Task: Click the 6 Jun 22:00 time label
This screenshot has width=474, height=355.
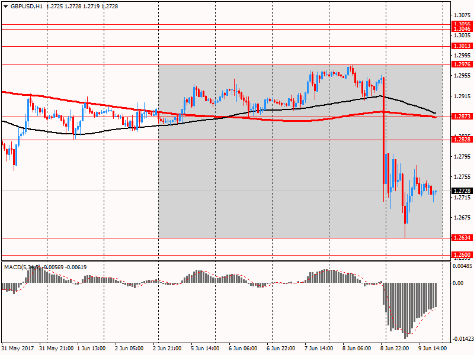Action: pyautogui.click(x=281, y=348)
